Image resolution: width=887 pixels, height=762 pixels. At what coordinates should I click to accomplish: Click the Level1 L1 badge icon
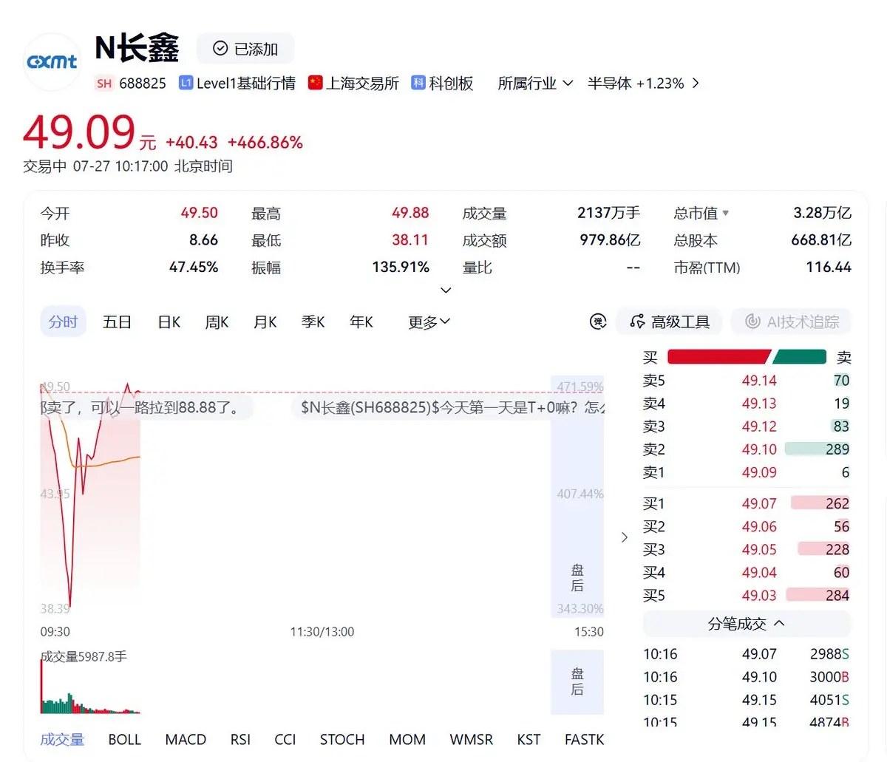point(186,83)
